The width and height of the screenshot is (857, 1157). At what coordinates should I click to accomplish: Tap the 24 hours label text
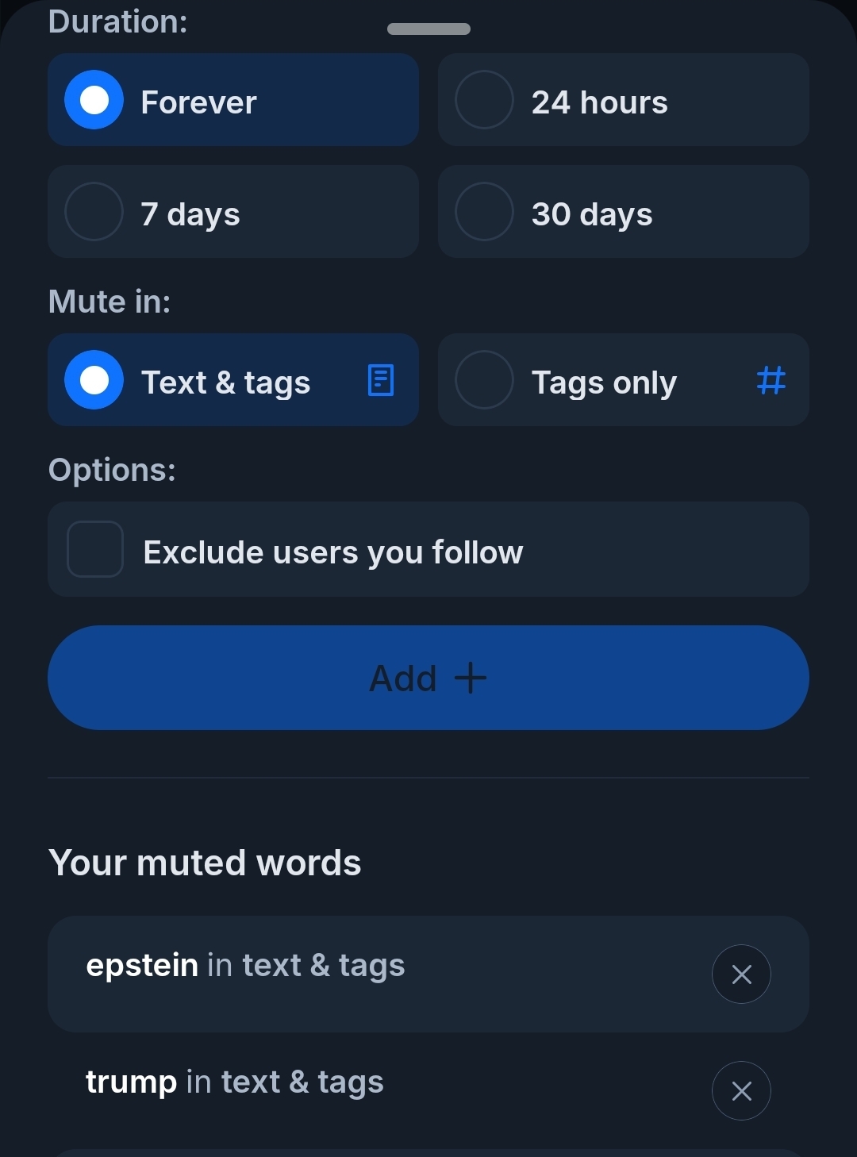[600, 102]
